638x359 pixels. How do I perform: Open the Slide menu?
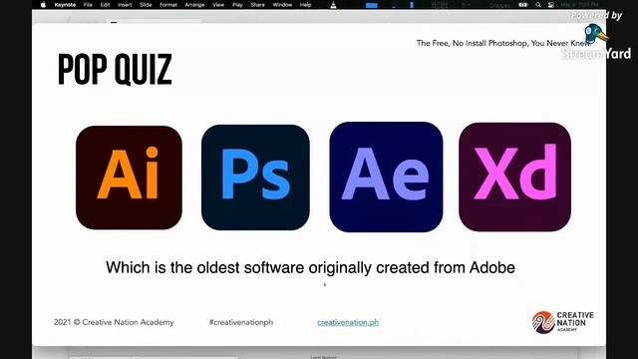(x=146, y=5)
